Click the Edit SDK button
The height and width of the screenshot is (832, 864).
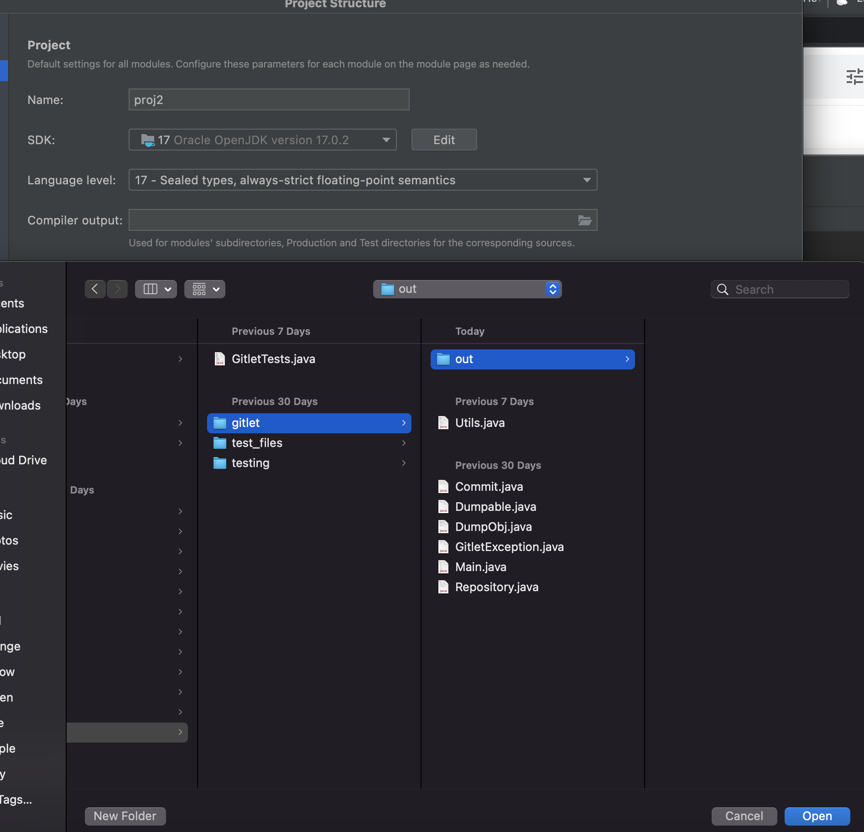[444, 140]
